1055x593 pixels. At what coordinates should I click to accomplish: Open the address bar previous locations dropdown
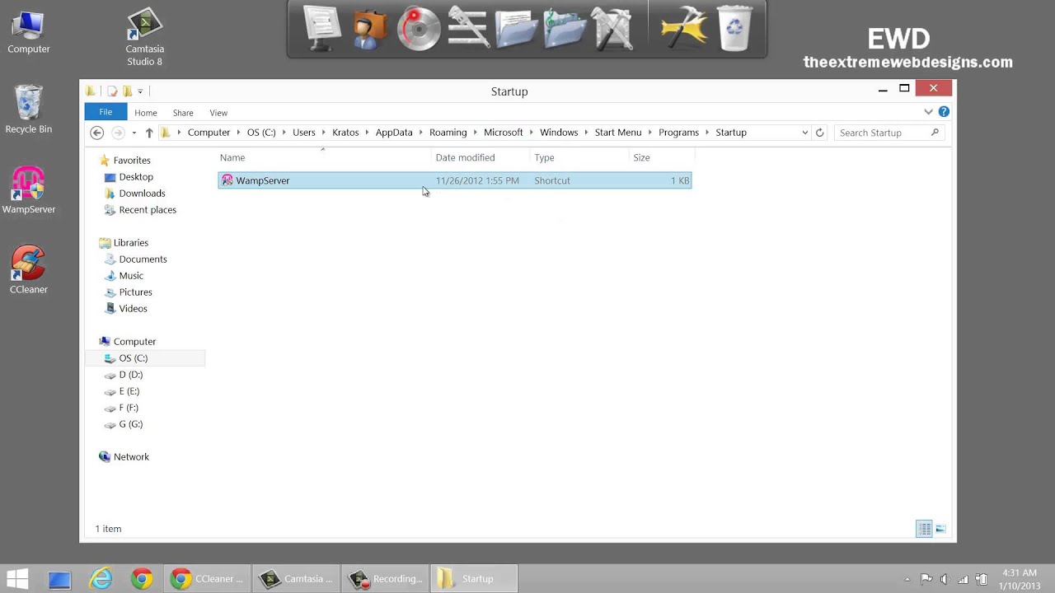[x=805, y=133]
